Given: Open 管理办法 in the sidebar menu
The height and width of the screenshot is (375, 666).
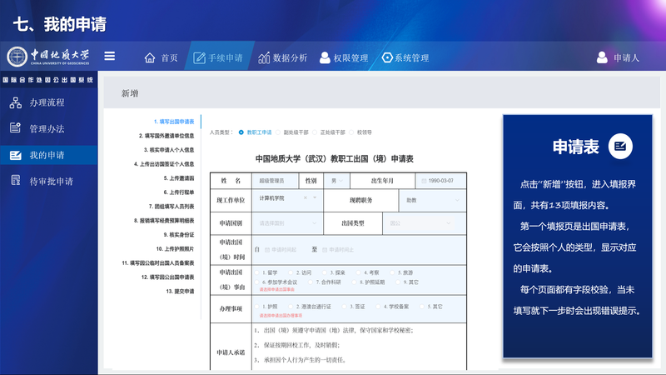Looking at the screenshot, I should tap(47, 129).
